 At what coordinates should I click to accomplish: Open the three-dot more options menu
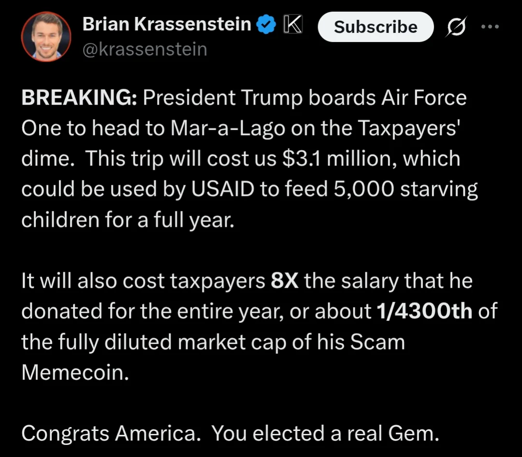point(490,26)
